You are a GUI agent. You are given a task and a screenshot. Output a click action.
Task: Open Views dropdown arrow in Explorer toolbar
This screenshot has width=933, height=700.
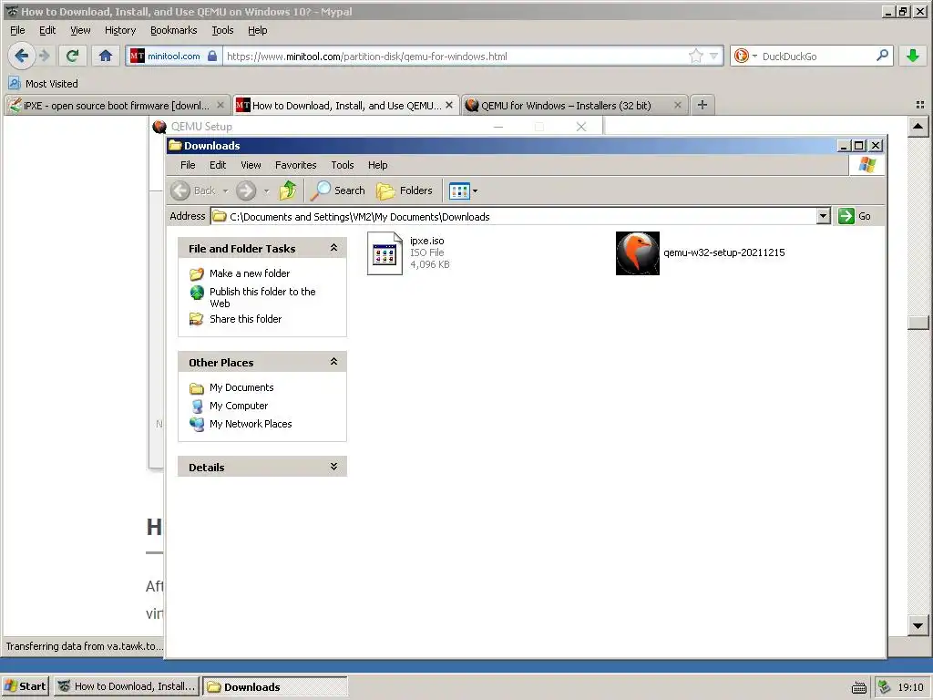tap(475, 191)
